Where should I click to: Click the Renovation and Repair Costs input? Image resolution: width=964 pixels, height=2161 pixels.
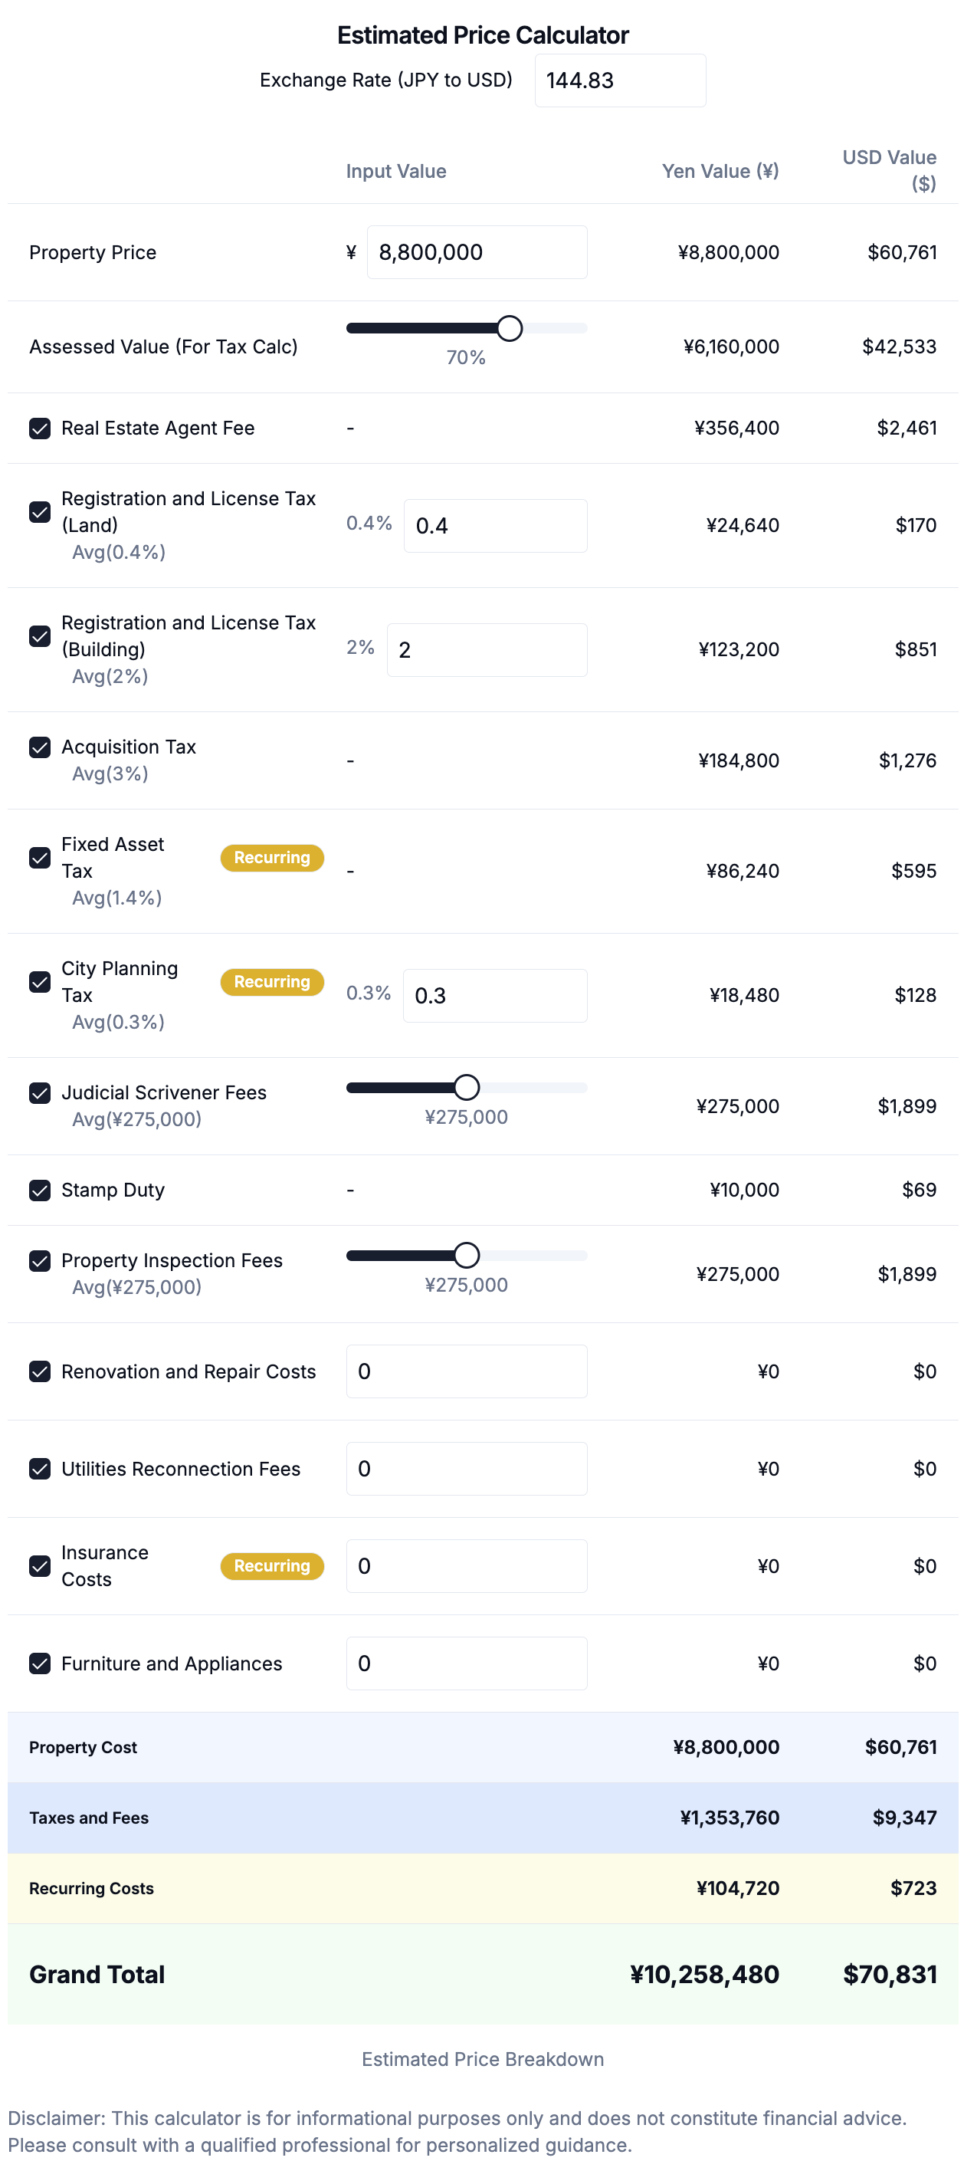click(466, 1371)
